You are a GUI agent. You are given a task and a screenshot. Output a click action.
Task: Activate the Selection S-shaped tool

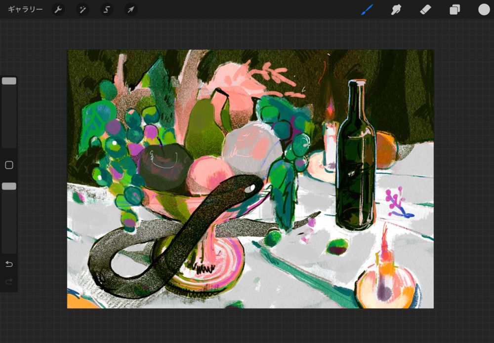click(x=107, y=10)
